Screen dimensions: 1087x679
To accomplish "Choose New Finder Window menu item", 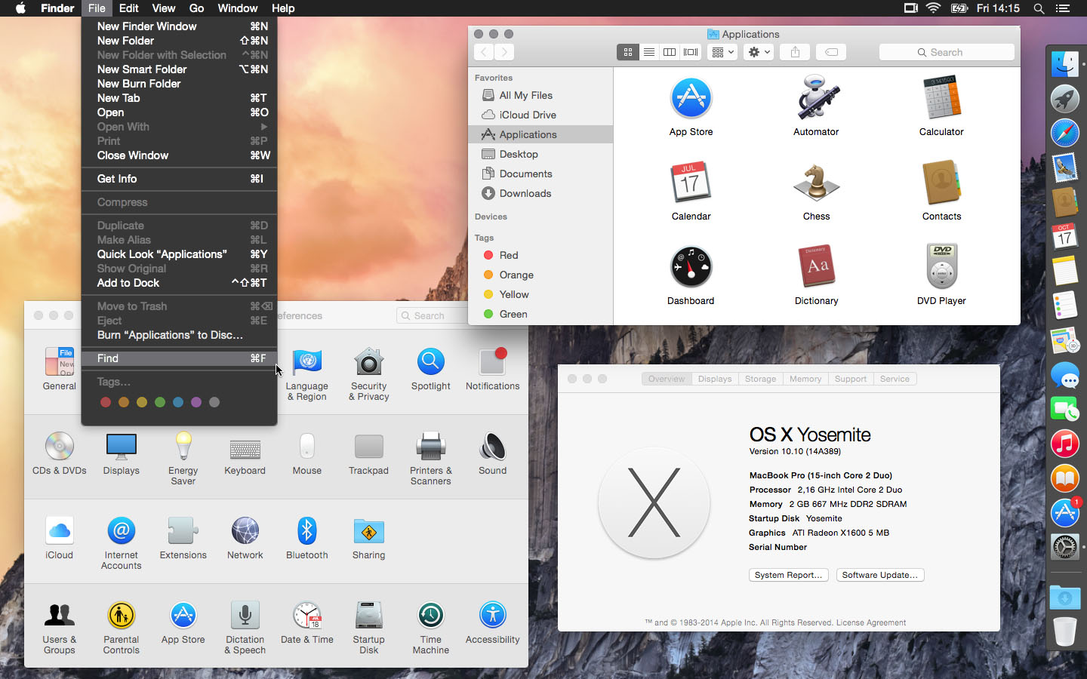I will [x=180, y=26].
